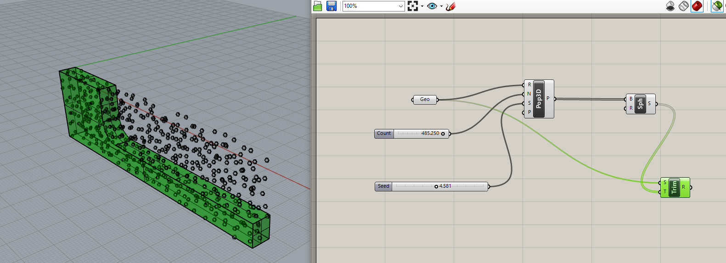Click the bottom P input of Pop3D

tap(529, 112)
